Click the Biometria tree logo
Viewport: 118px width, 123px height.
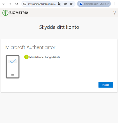[x=5, y=13]
